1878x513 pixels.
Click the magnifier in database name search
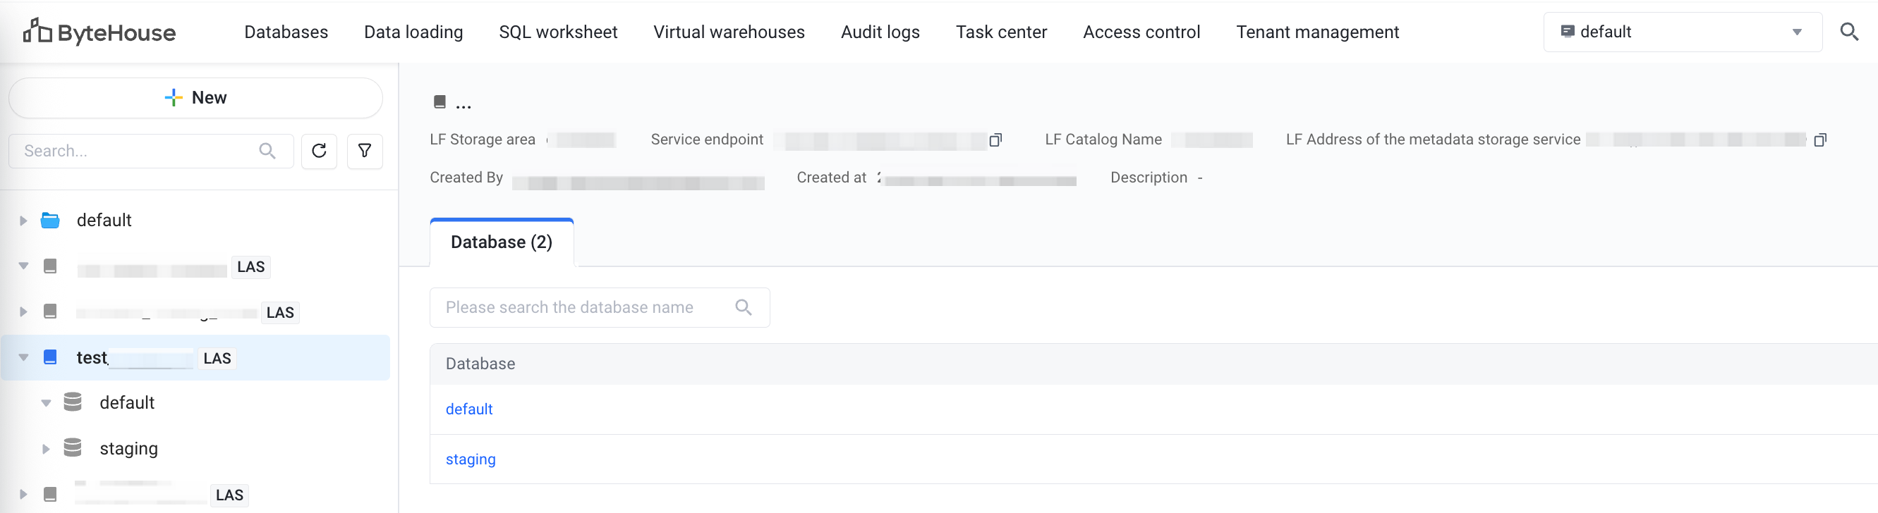[743, 307]
